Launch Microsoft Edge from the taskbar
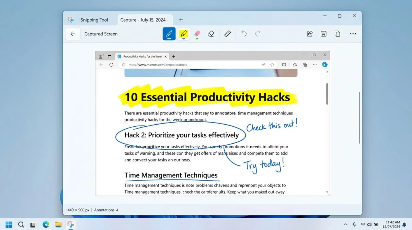Screen dimensions: 412x230 (46, 225)
